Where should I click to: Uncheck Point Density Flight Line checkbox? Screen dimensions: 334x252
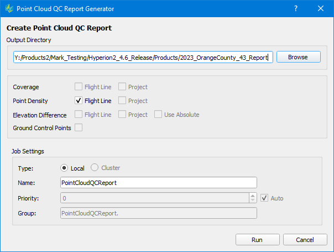[79, 101]
